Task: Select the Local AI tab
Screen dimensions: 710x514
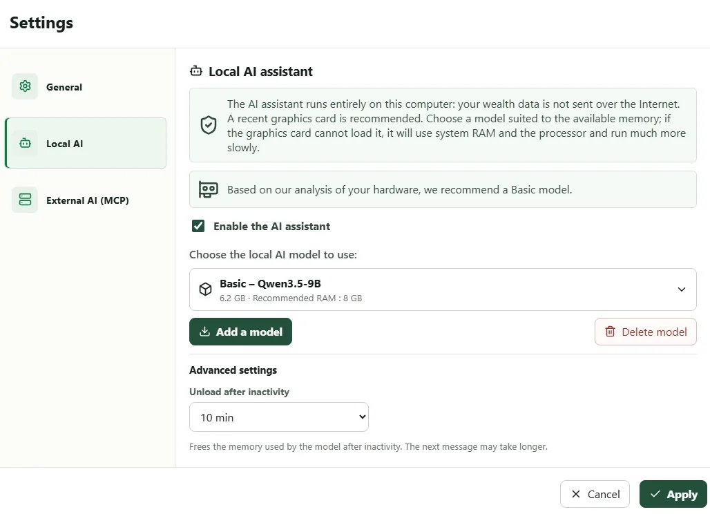Action: 86,143
